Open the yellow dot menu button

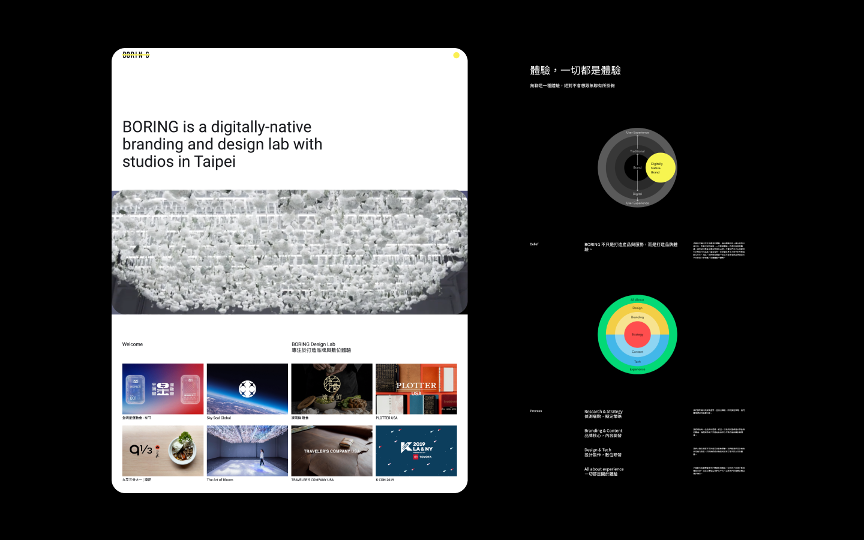(x=456, y=55)
